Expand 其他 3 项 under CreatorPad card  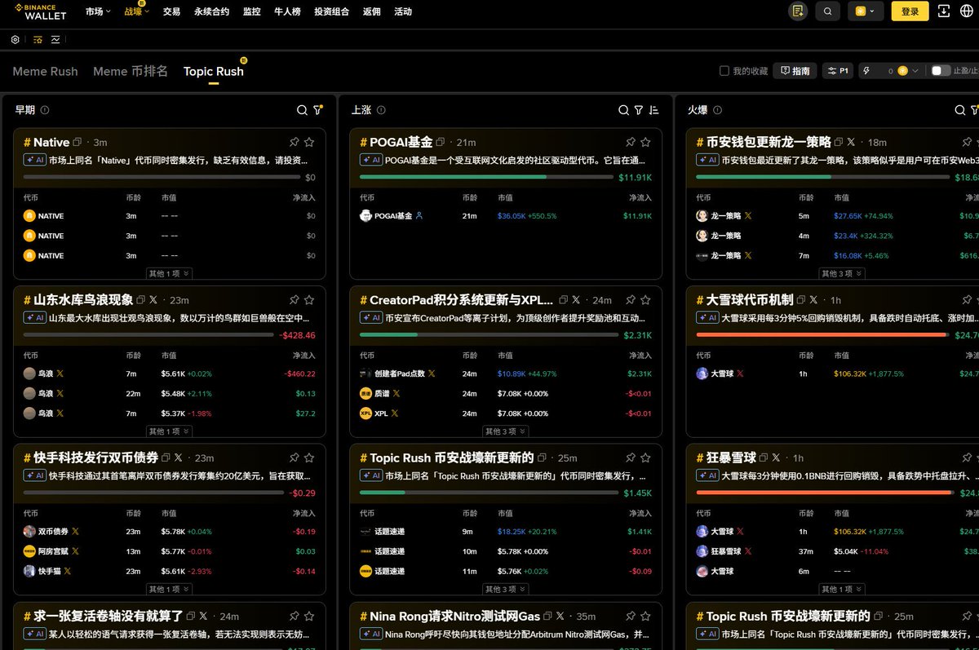point(506,431)
